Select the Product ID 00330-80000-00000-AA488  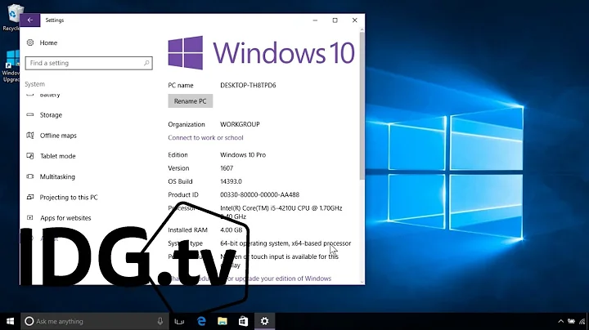[x=259, y=195]
